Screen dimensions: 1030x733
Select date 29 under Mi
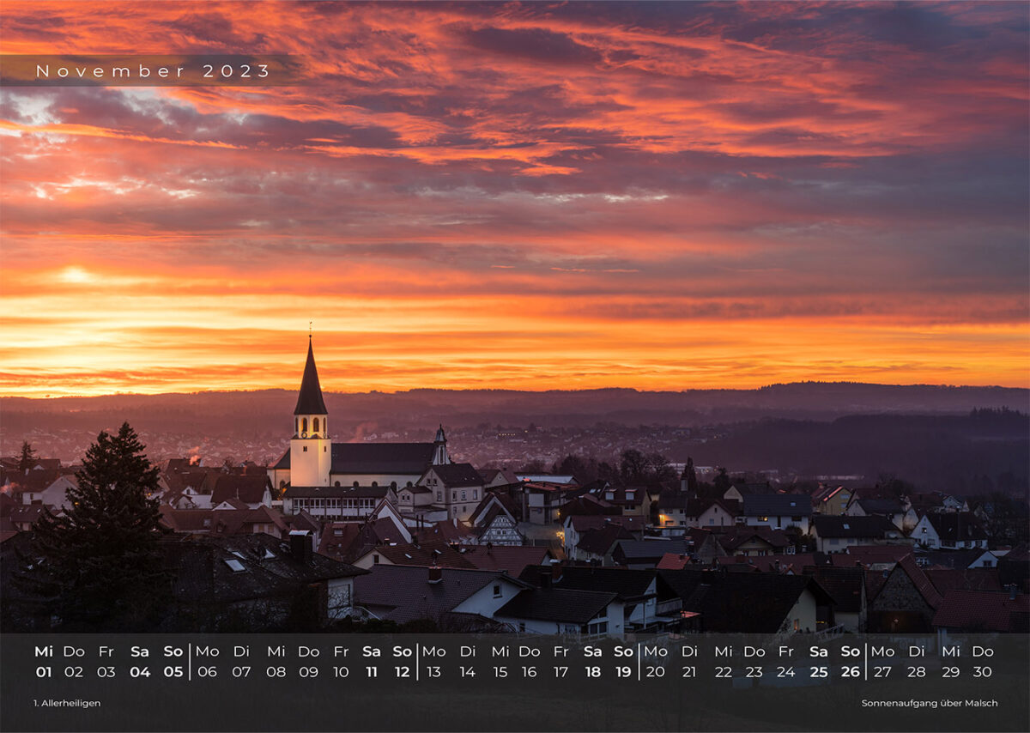[x=950, y=672]
